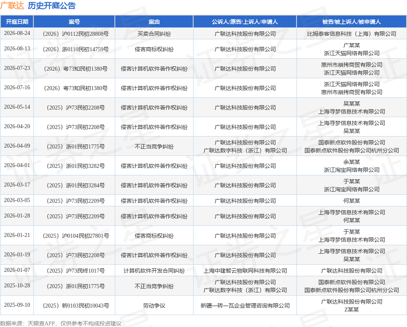Click the 案号 column header

74,22
